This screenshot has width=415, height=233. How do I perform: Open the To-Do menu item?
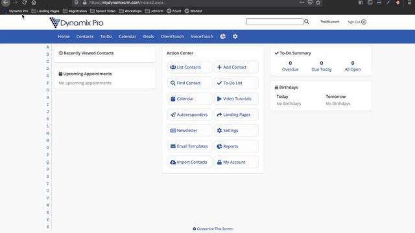(106, 36)
